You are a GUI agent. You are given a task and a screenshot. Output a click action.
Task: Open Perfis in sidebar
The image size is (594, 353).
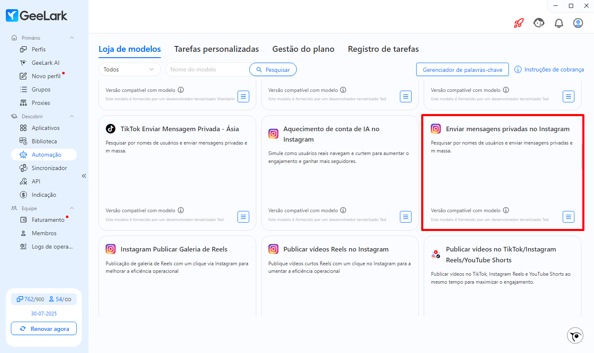pyautogui.click(x=38, y=49)
